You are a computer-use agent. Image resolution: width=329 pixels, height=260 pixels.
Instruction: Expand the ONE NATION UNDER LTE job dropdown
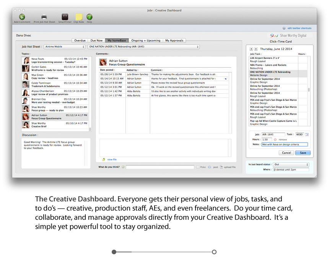point(143,47)
